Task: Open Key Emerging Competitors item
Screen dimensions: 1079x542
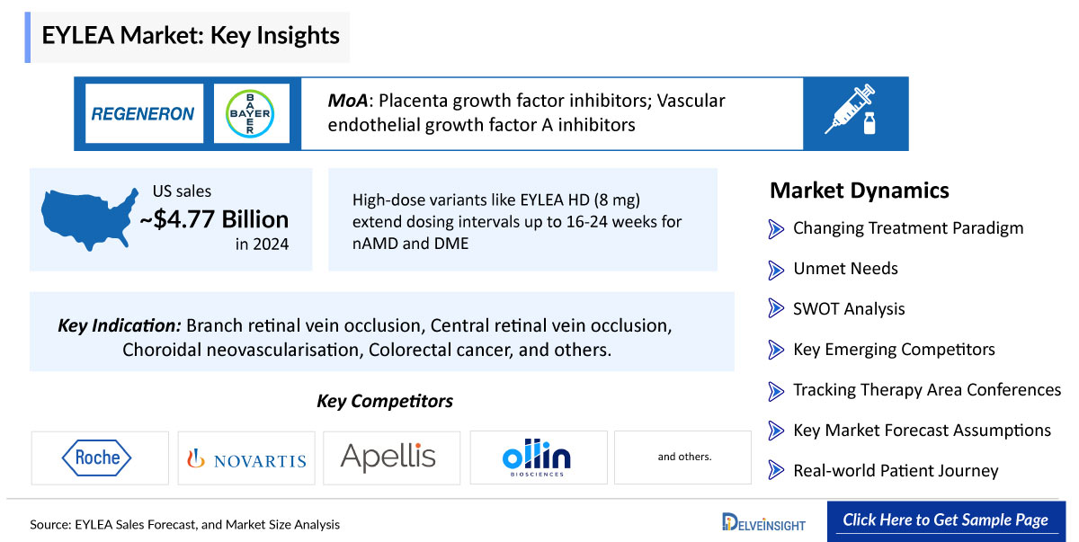Action: 894,350
